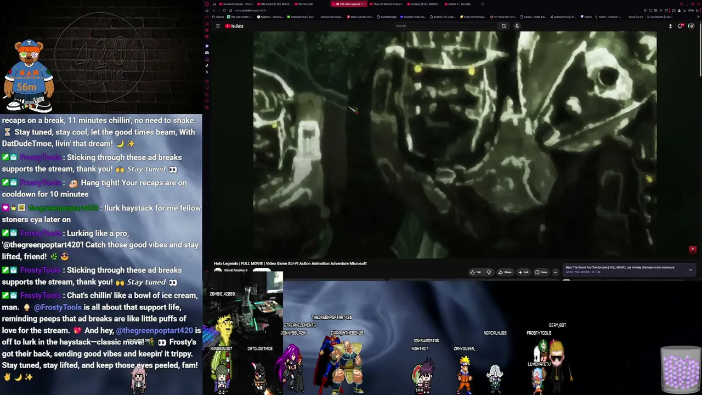The image size is (702, 395).
Task: Click the Halo Legends video title text
Action: point(290,263)
